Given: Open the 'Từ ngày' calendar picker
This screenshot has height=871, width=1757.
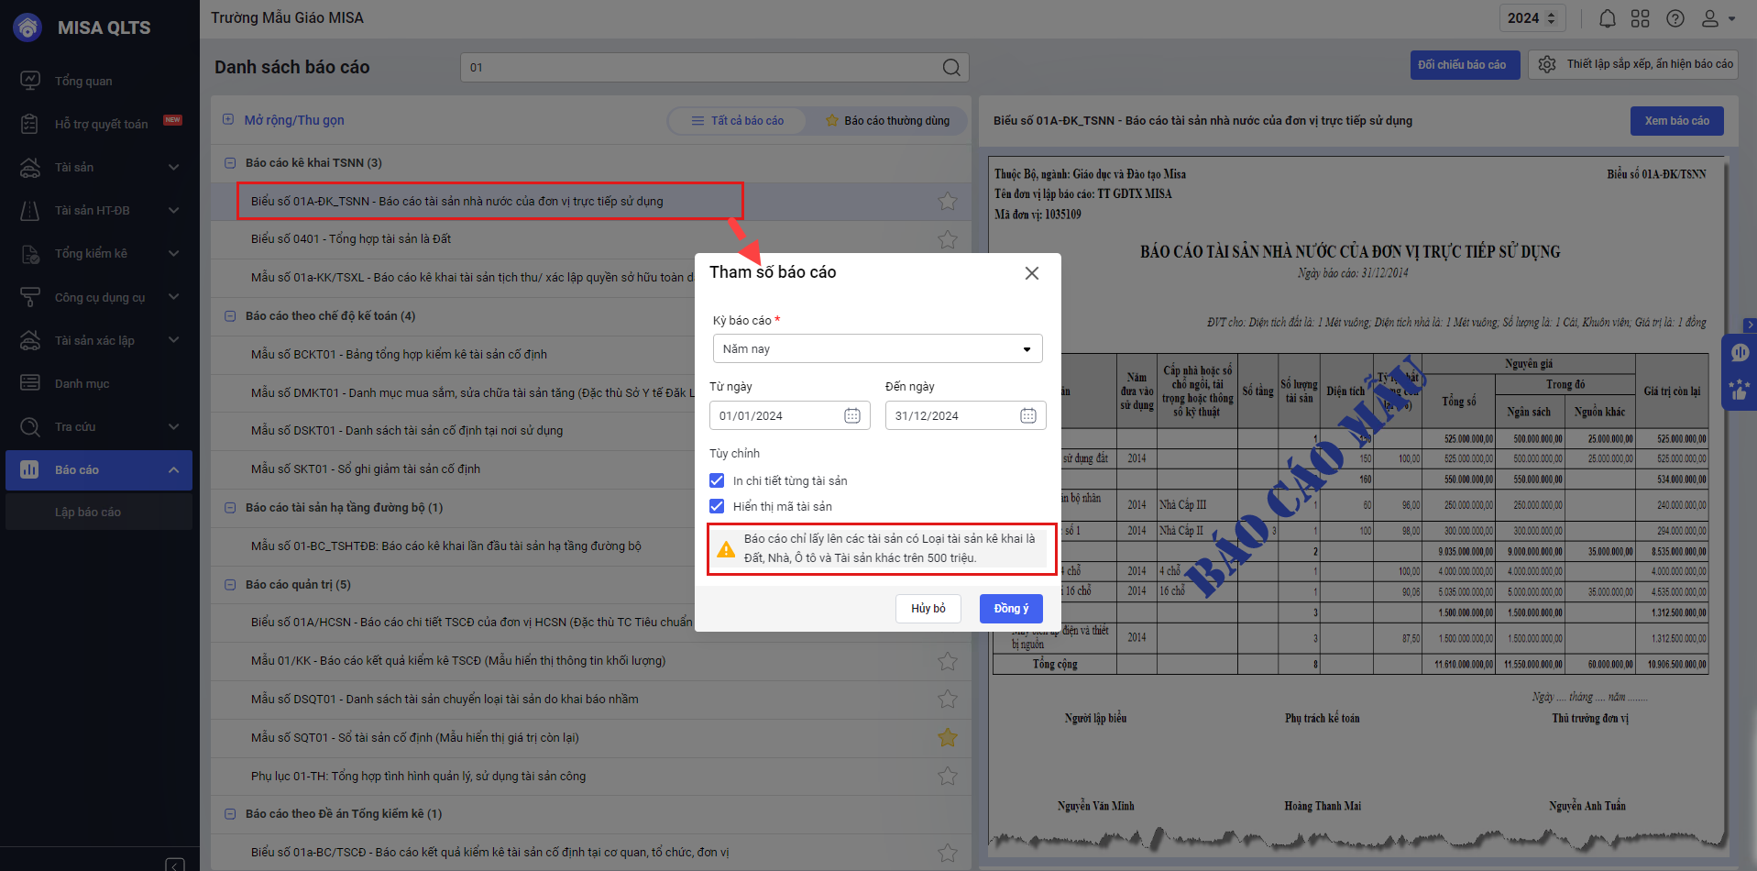Looking at the screenshot, I should pos(851,415).
